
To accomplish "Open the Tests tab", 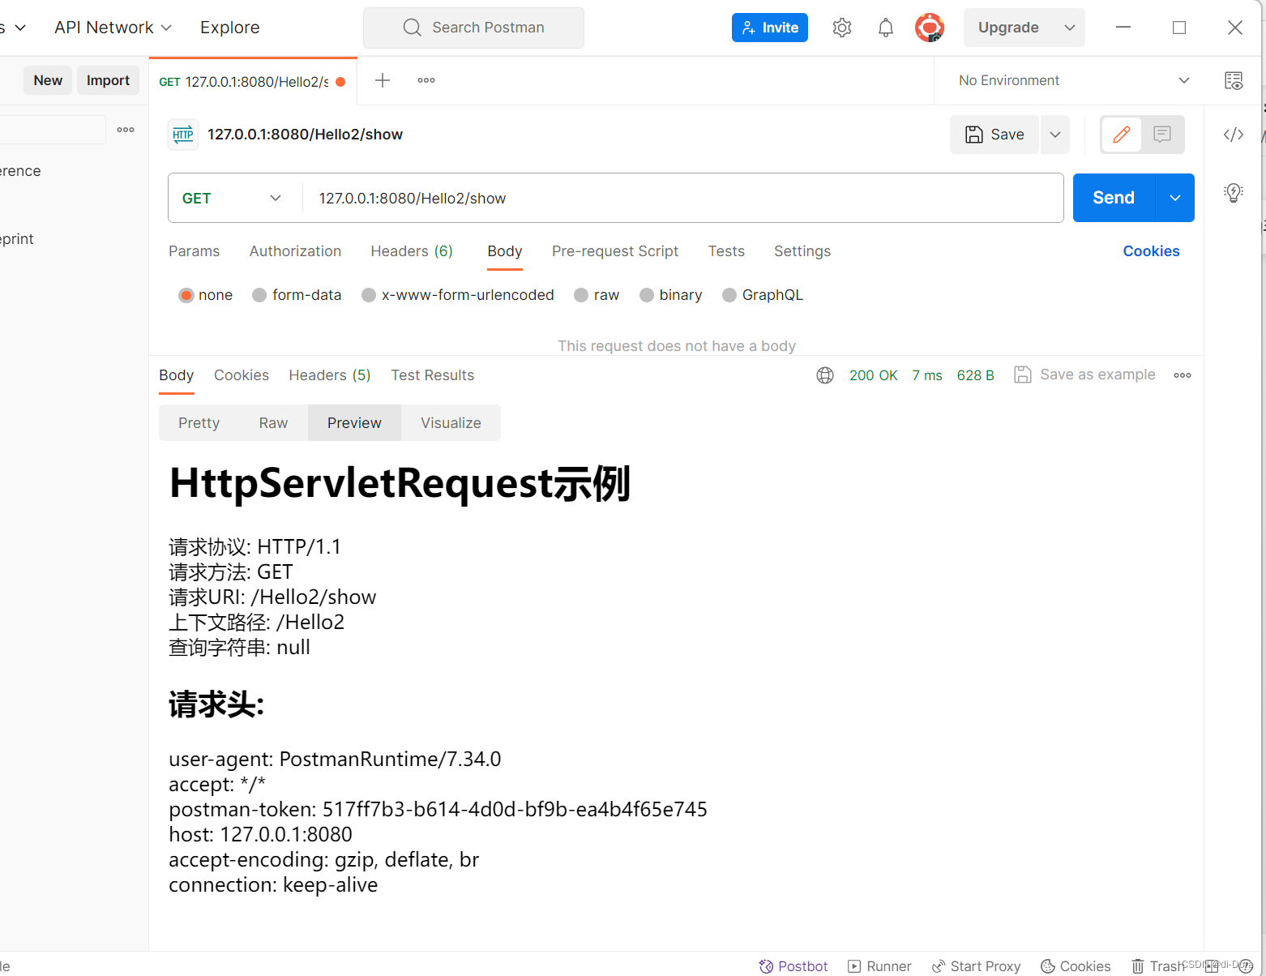I will point(726,251).
